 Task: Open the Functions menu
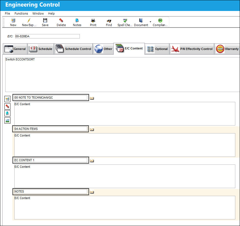(21, 13)
